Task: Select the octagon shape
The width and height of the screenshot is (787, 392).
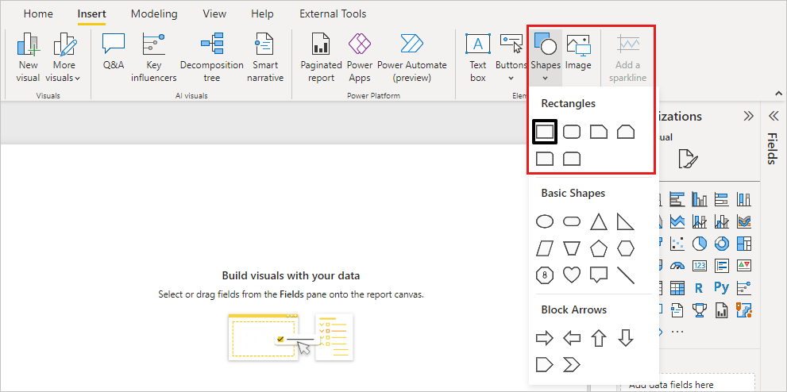Action: point(545,275)
